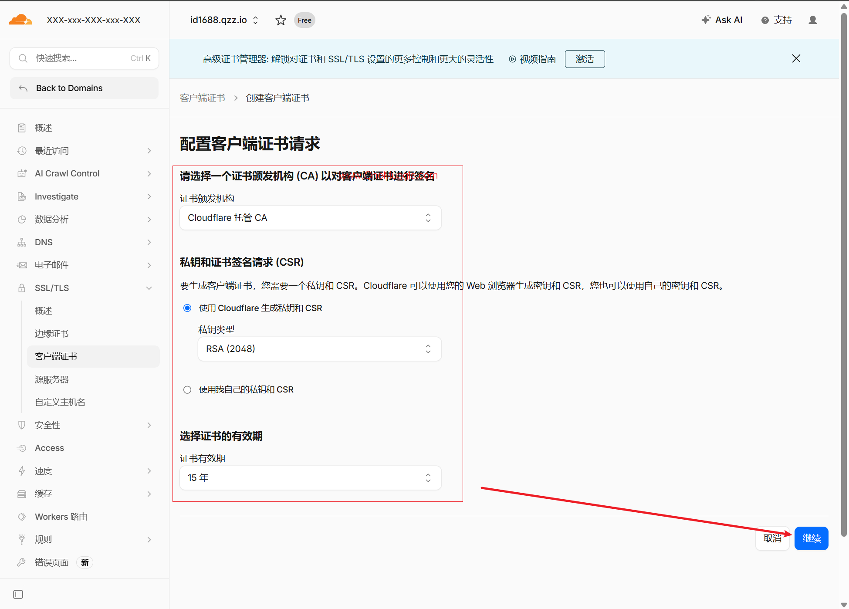Expand the 数据分析 section
The height and width of the screenshot is (609, 849).
[149, 219]
